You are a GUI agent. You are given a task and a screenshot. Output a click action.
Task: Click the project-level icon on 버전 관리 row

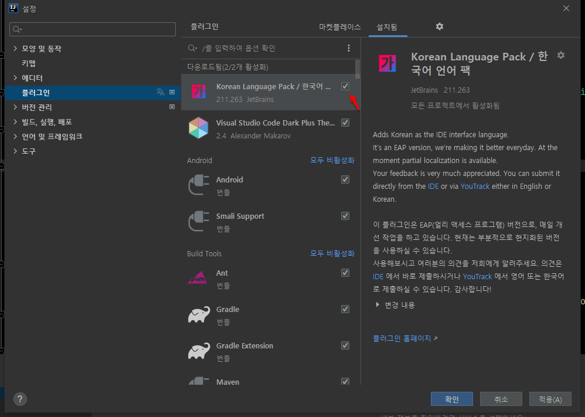pos(172,107)
